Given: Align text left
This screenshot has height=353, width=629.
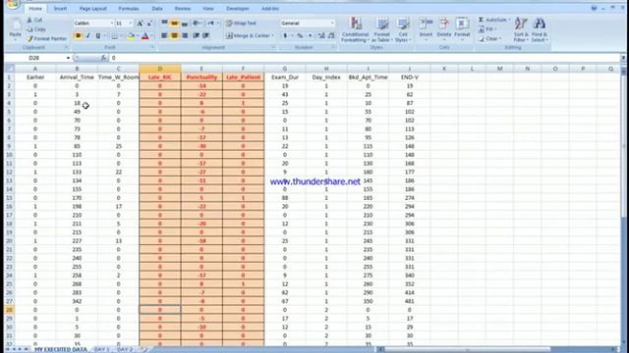Looking at the screenshot, I should [164, 36].
